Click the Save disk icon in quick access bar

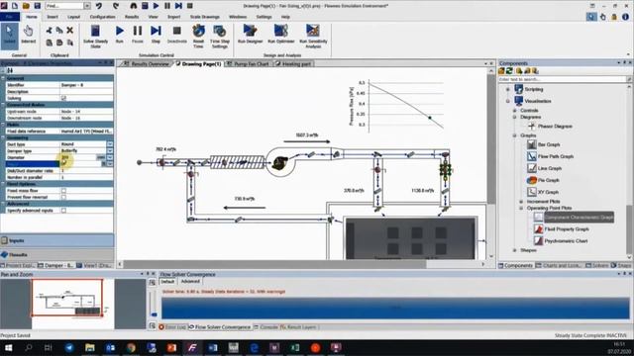(x=38, y=6)
